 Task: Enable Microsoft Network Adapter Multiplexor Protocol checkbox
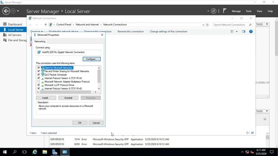coord(39,81)
